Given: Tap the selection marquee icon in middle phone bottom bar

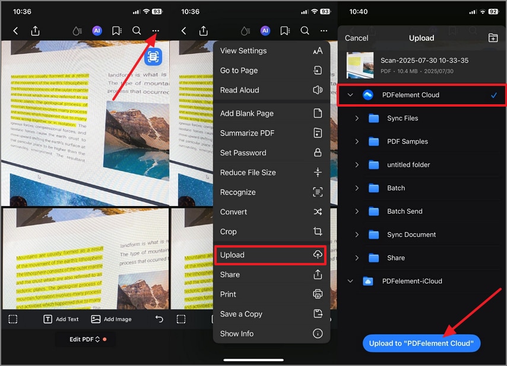Looking at the screenshot, I should click(181, 319).
